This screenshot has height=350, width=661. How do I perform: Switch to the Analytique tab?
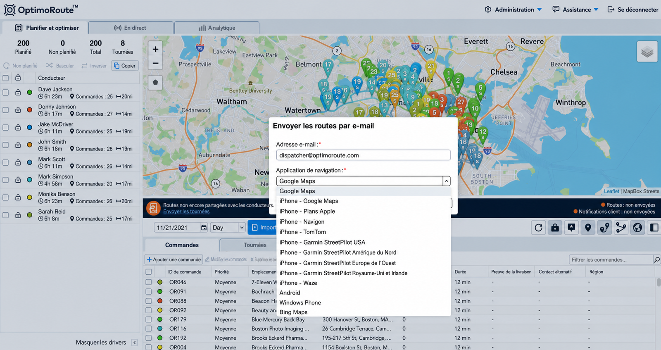[x=217, y=28]
